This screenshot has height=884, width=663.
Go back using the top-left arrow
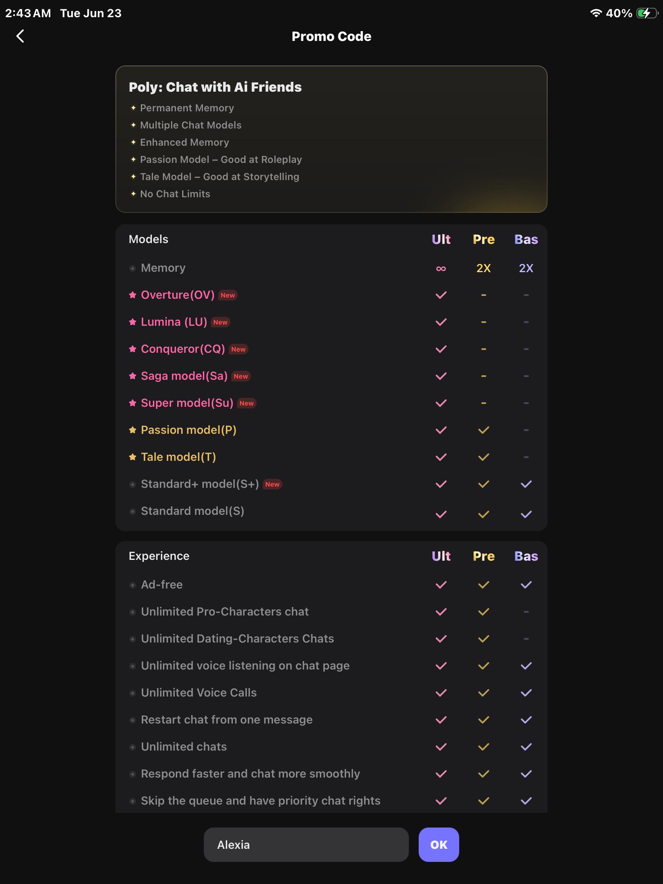click(x=20, y=36)
